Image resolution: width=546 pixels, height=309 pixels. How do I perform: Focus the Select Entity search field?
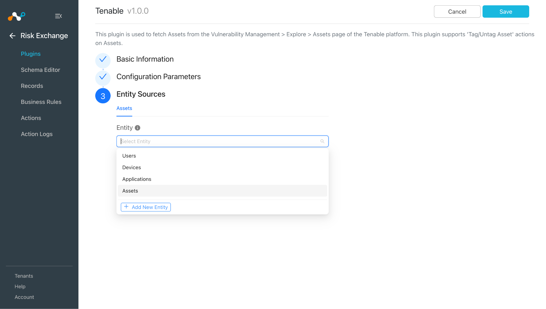tap(222, 141)
